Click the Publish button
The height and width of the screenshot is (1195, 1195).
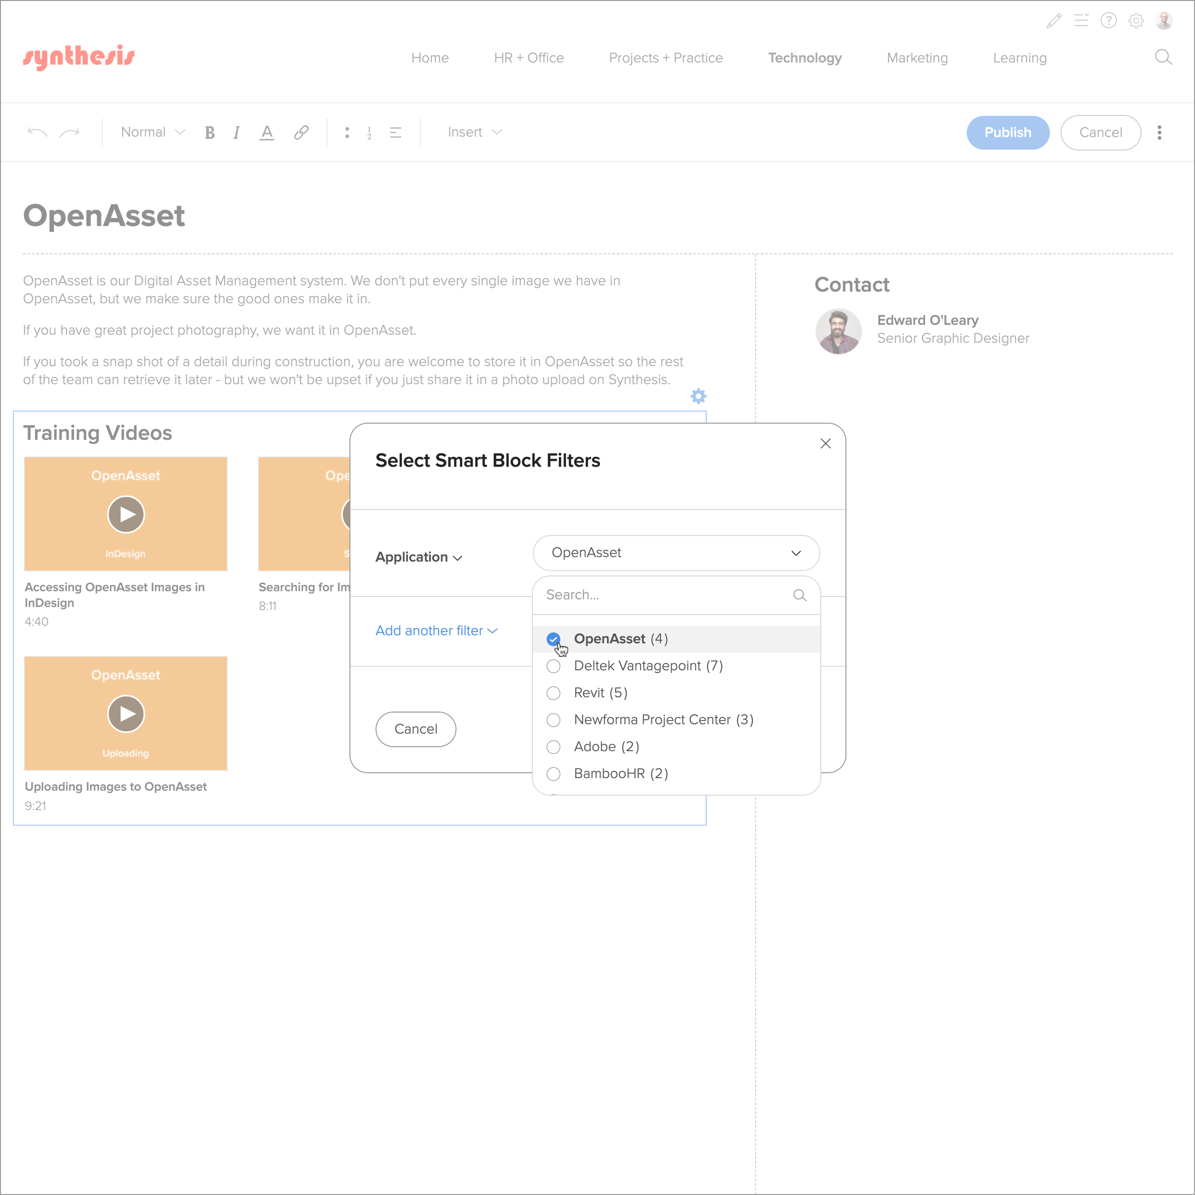[1007, 132]
